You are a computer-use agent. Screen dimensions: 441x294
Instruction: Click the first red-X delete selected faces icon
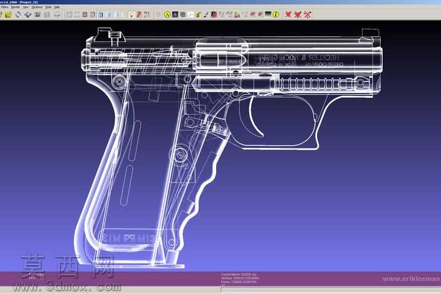point(288,14)
